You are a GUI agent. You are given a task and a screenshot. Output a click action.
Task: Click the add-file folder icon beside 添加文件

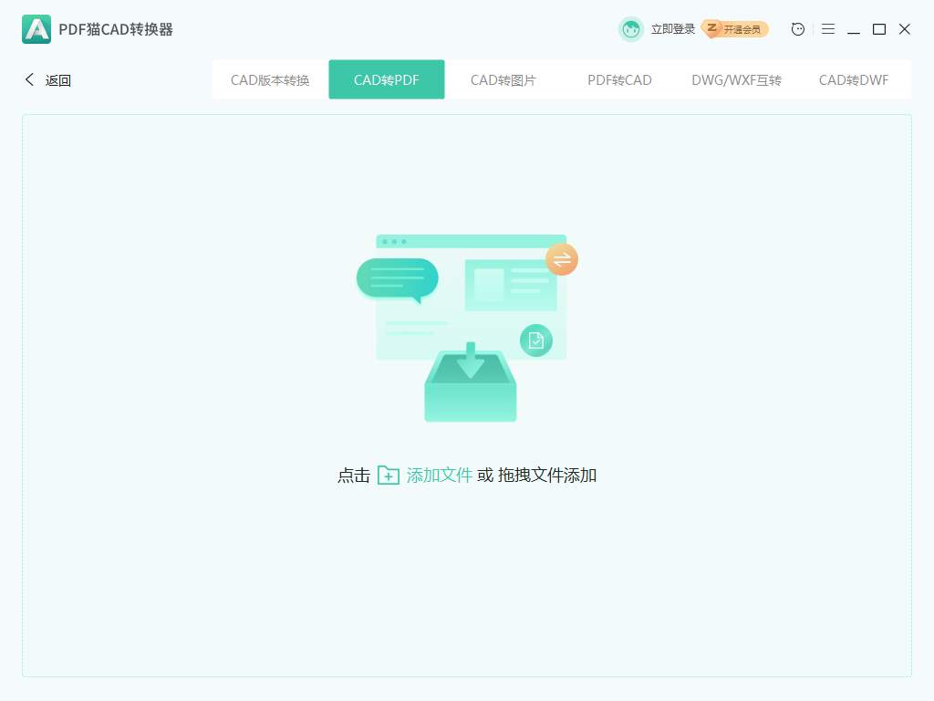tap(389, 476)
